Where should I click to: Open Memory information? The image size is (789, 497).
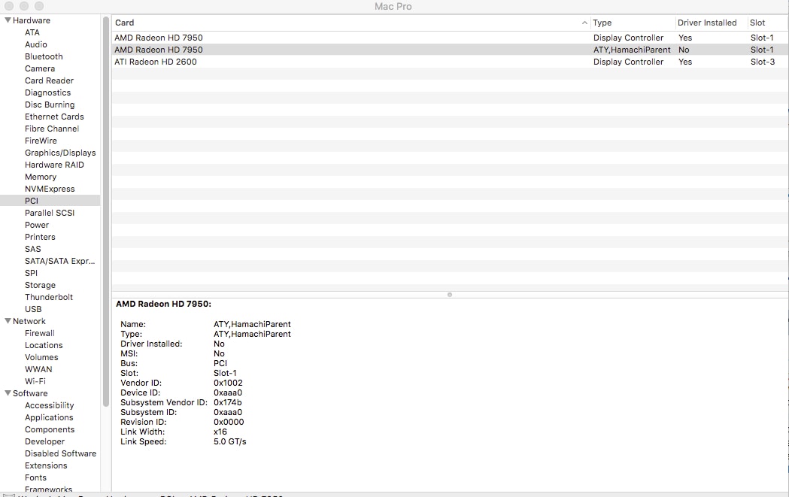[41, 177]
